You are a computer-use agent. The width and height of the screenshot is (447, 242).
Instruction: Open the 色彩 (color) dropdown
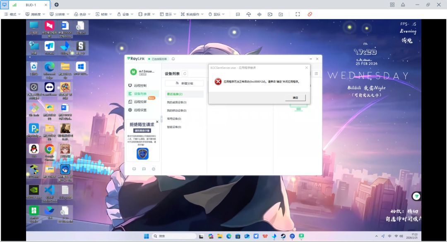[82, 14]
